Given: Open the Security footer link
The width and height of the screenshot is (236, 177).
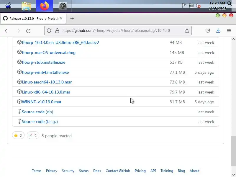Looking at the screenshot, I should (x=68, y=171).
